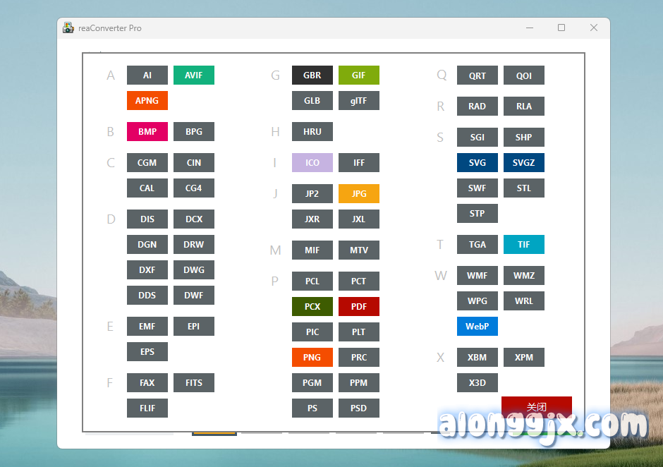663x467 pixels.
Task: Pick the orange PNG format tile
Action: (312, 358)
